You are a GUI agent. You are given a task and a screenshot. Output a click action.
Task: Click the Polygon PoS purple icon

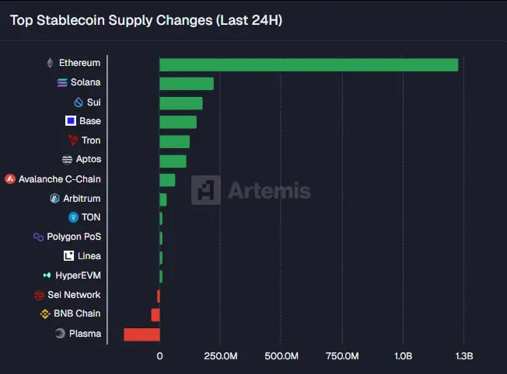(x=38, y=237)
